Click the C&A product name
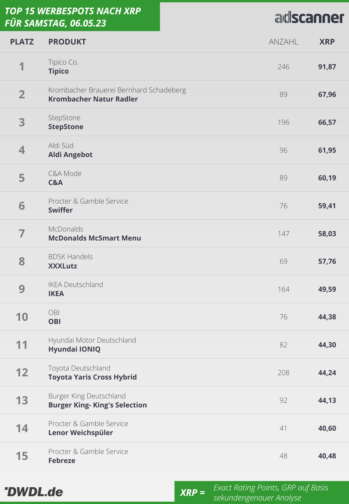Screen dimensions: 349x504 click(x=56, y=183)
